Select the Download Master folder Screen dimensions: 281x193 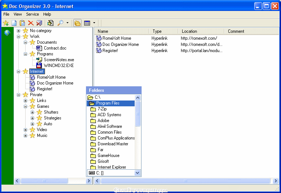point(113,144)
